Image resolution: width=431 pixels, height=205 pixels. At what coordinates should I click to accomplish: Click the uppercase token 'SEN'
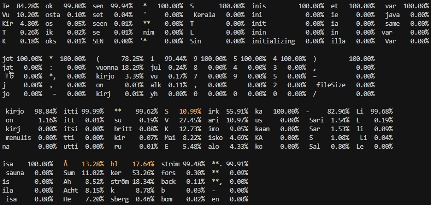(x=98, y=41)
